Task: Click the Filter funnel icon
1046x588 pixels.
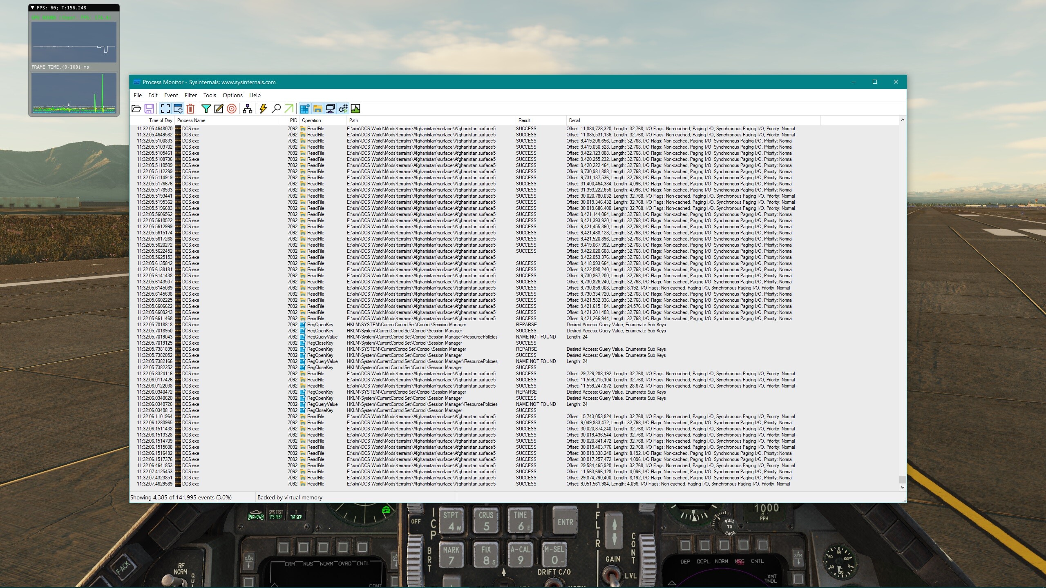Action: [206, 109]
